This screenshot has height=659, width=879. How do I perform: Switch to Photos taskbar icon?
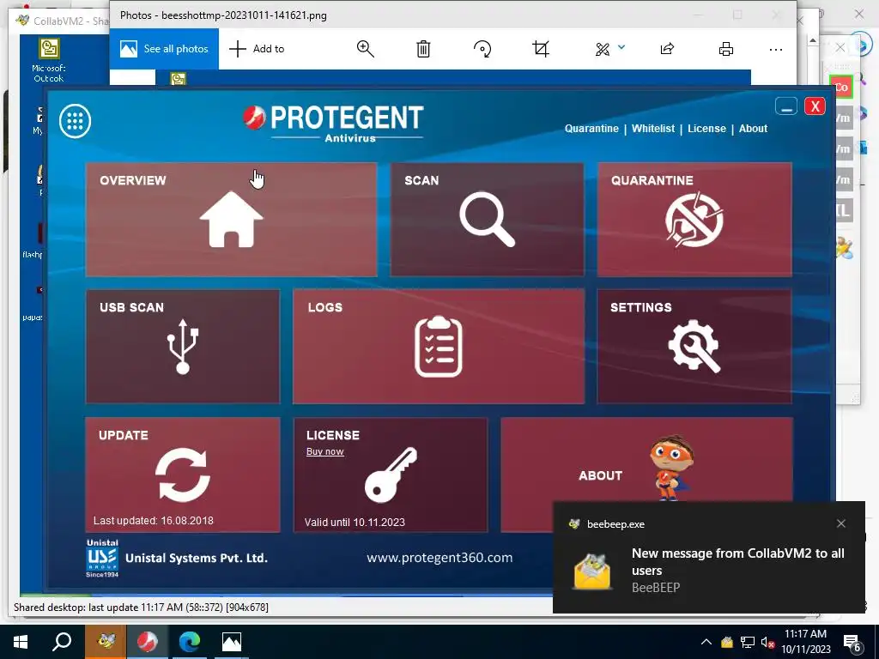[x=232, y=642]
